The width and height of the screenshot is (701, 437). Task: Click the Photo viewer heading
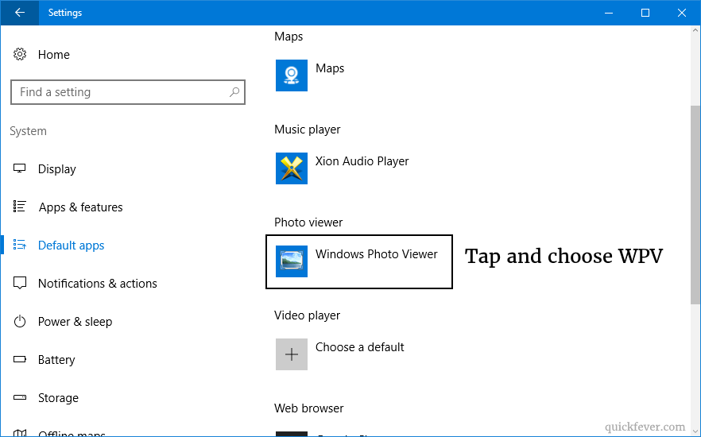308,222
